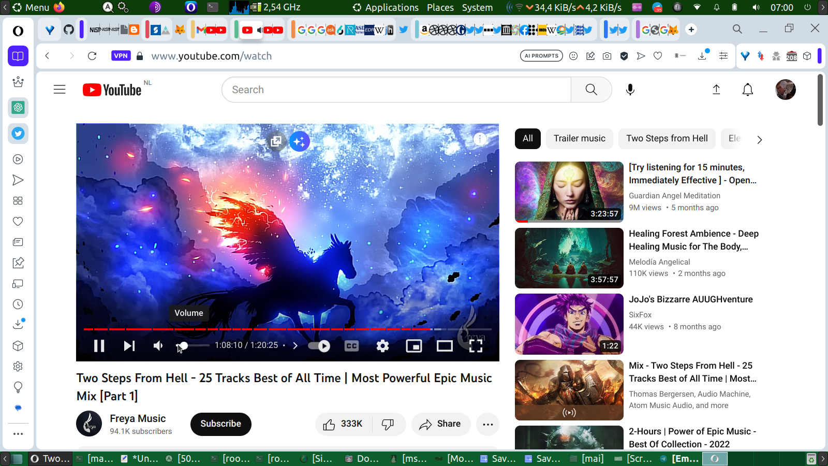Open the toolbar downloads arrow icon
The height and width of the screenshot is (466, 828).
[702, 55]
